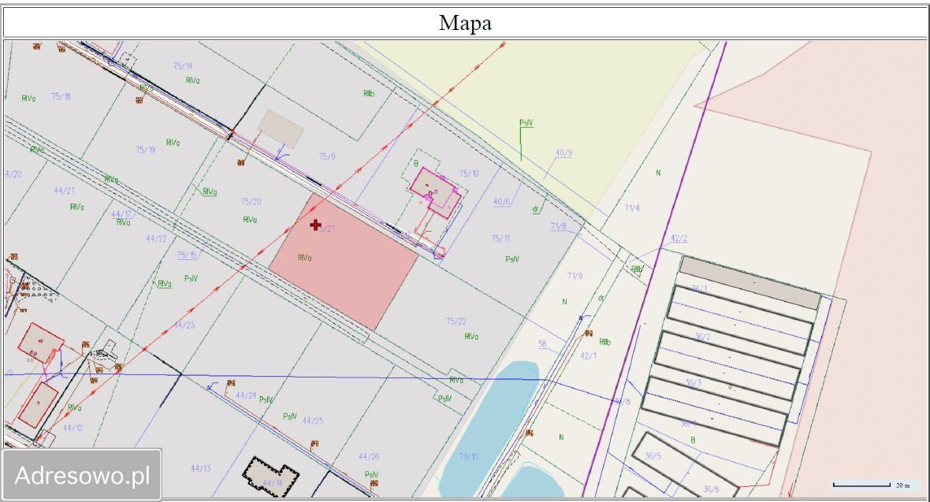The width and height of the screenshot is (930, 502).
Task: Click parcel label 44/26
Action: click(x=368, y=456)
